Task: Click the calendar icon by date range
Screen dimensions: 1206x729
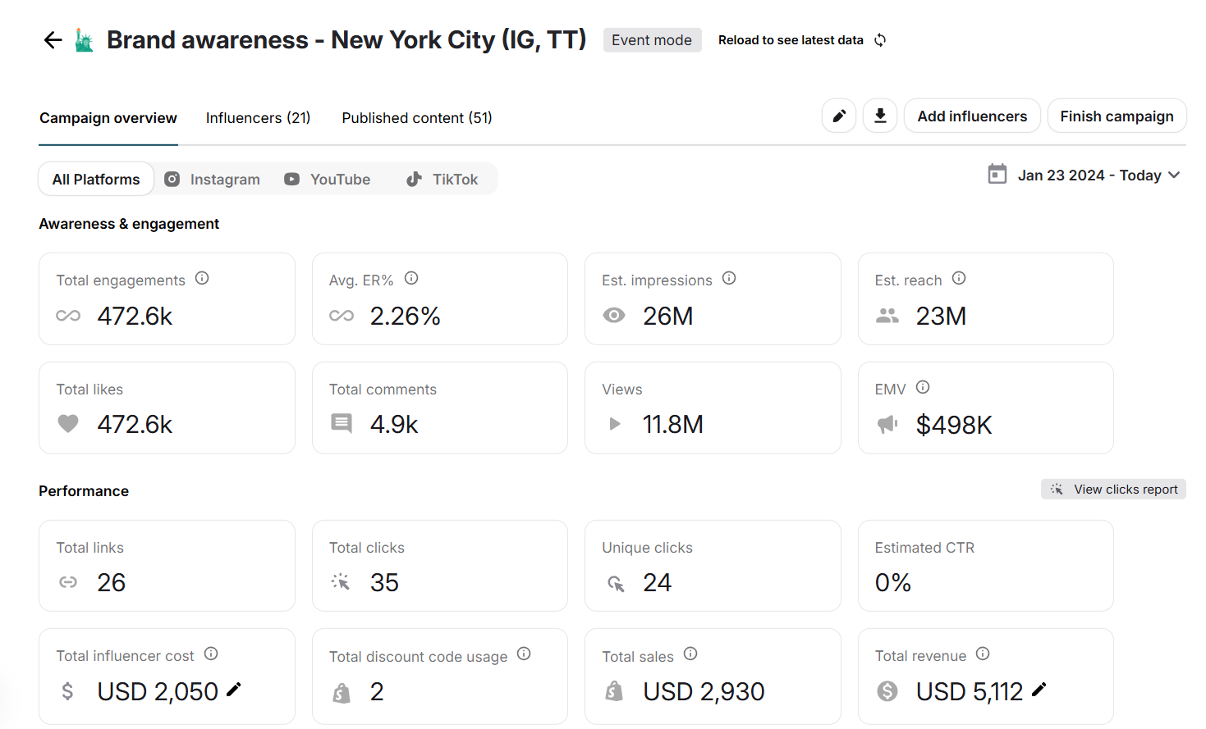Action: tap(997, 174)
